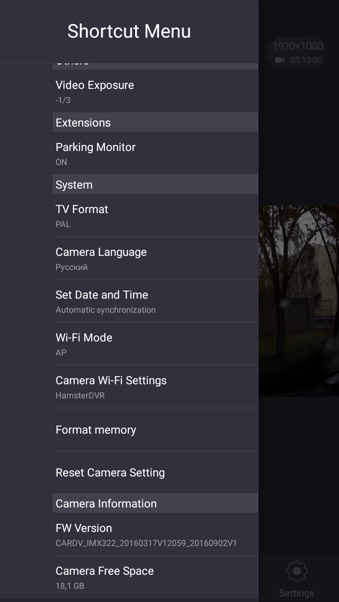Select the FW Version entry
Viewport: 339px width, 602px height.
point(155,534)
